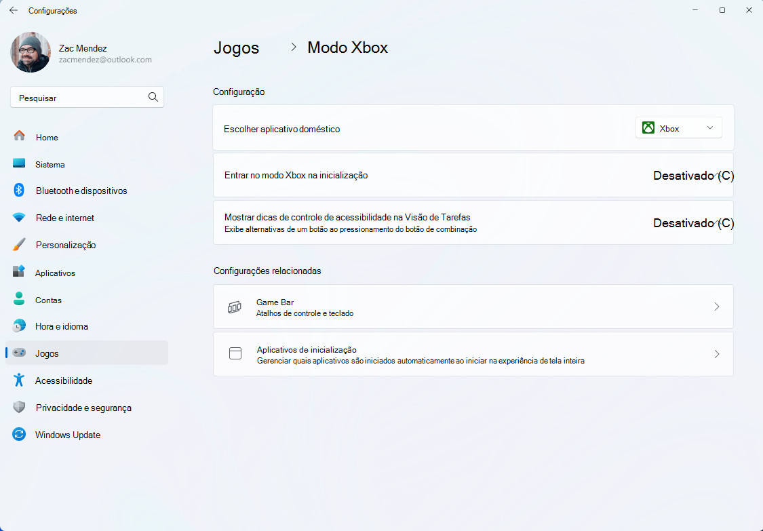
Task: Click the Aplicativos de inicialização window icon
Action: point(235,354)
